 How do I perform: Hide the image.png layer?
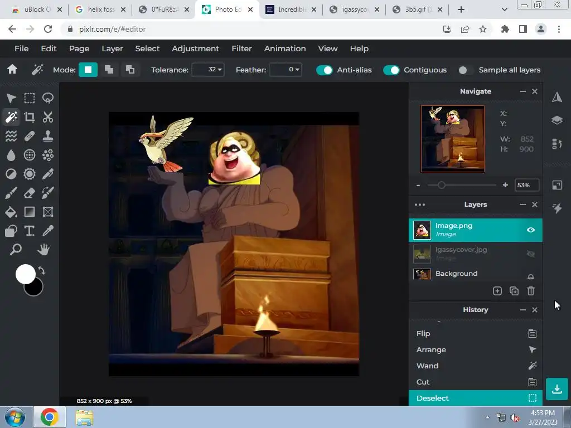pos(531,230)
